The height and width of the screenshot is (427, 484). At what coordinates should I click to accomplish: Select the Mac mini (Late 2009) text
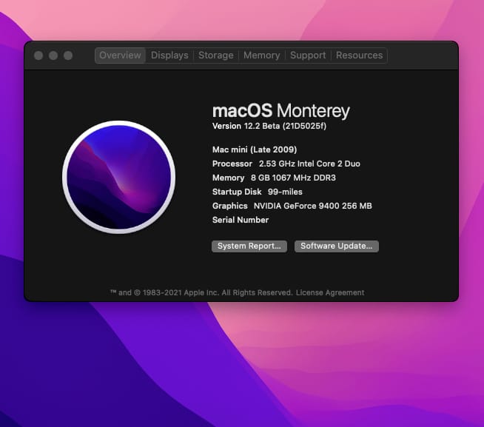coord(255,149)
